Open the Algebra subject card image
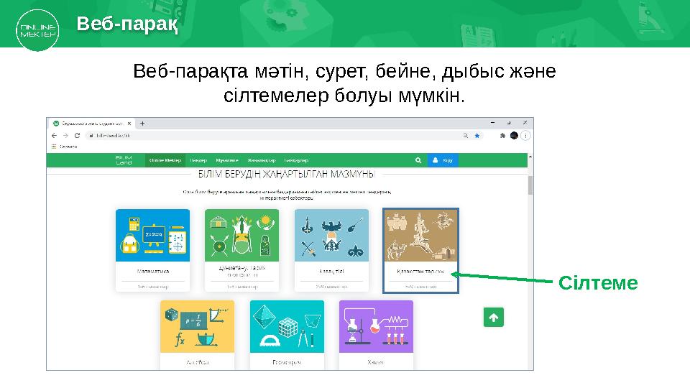Image resolution: width=690 pixels, height=388 pixels. (x=197, y=326)
